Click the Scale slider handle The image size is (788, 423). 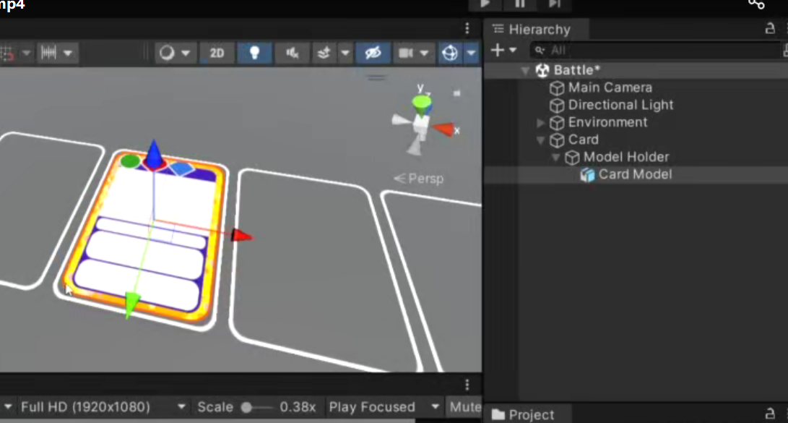click(x=246, y=407)
